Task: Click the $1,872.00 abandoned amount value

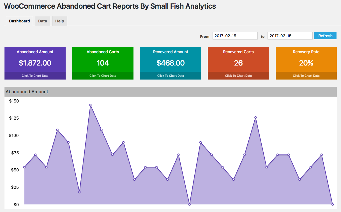Action: pyautogui.click(x=35, y=63)
